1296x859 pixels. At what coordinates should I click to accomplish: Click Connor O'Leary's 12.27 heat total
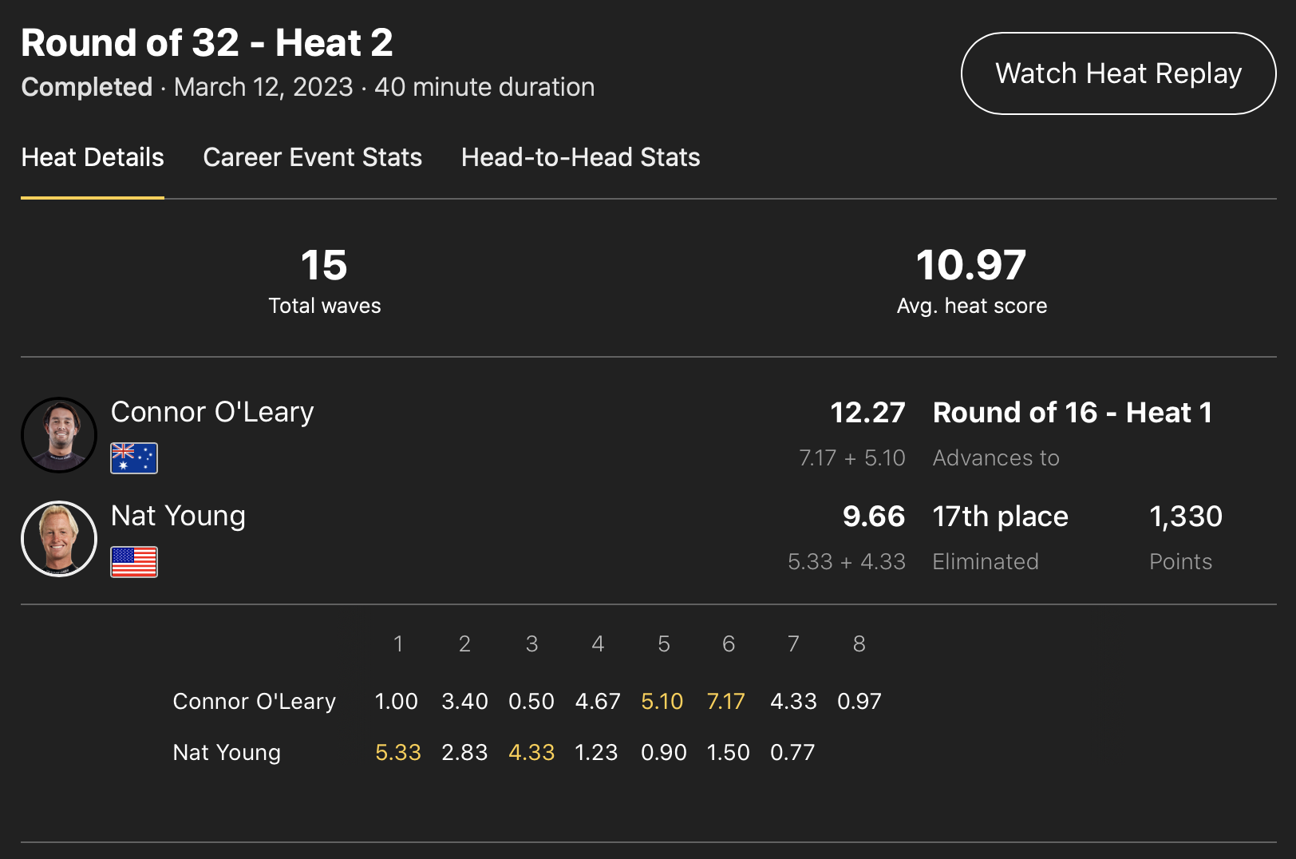pos(867,413)
